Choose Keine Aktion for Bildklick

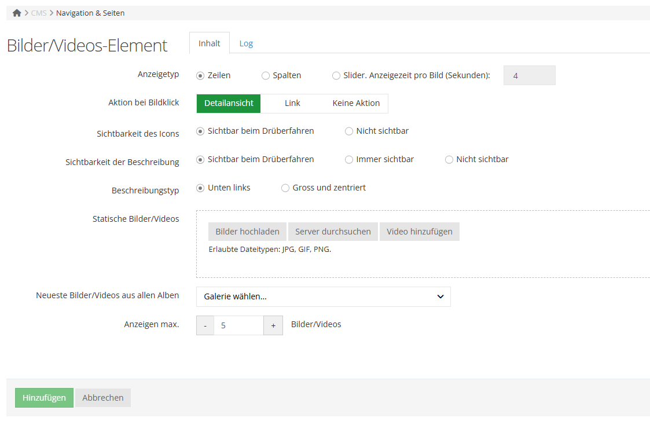click(356, 103)
